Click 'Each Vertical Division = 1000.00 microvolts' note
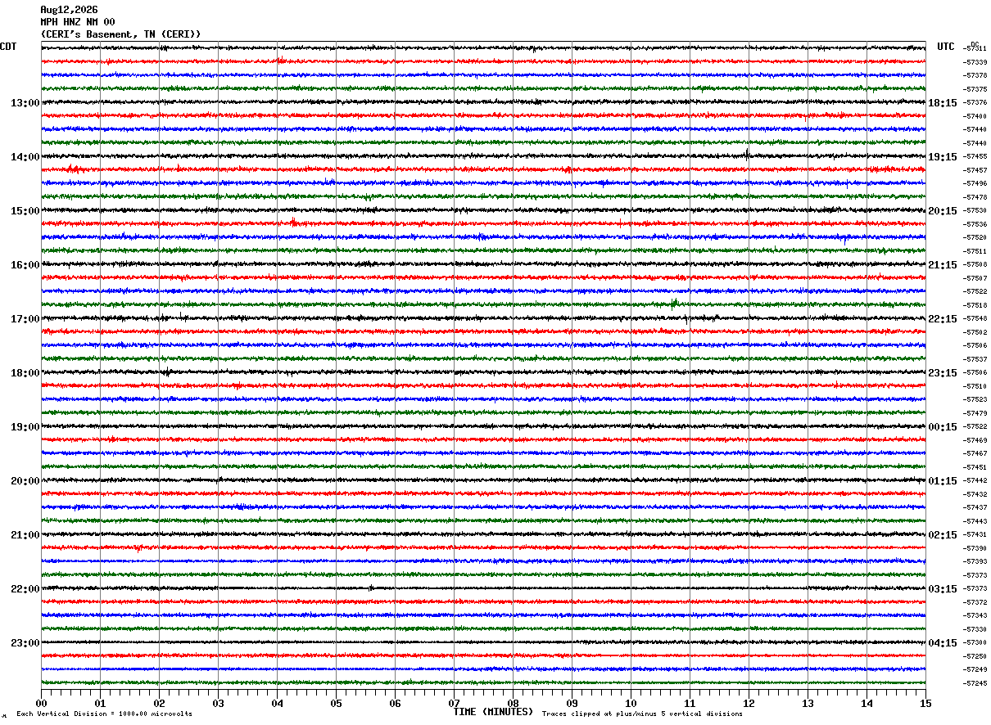Screen dimensions: 991x725 [x=105, y=714]
